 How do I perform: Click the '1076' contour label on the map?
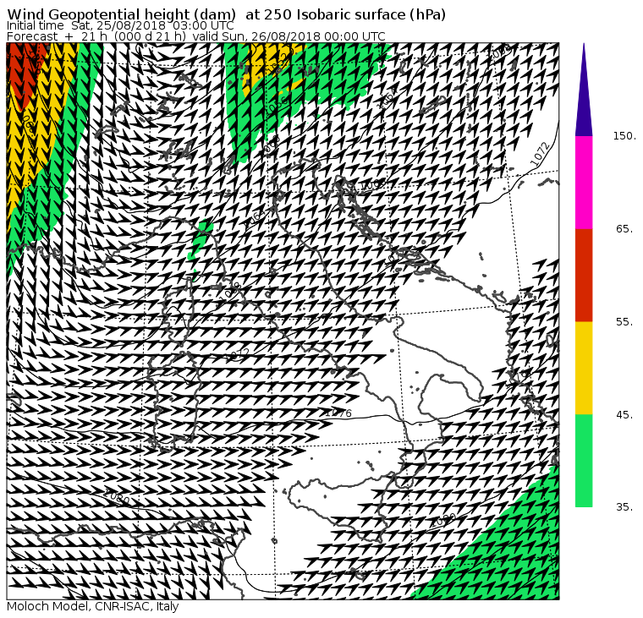coord(338,413)
